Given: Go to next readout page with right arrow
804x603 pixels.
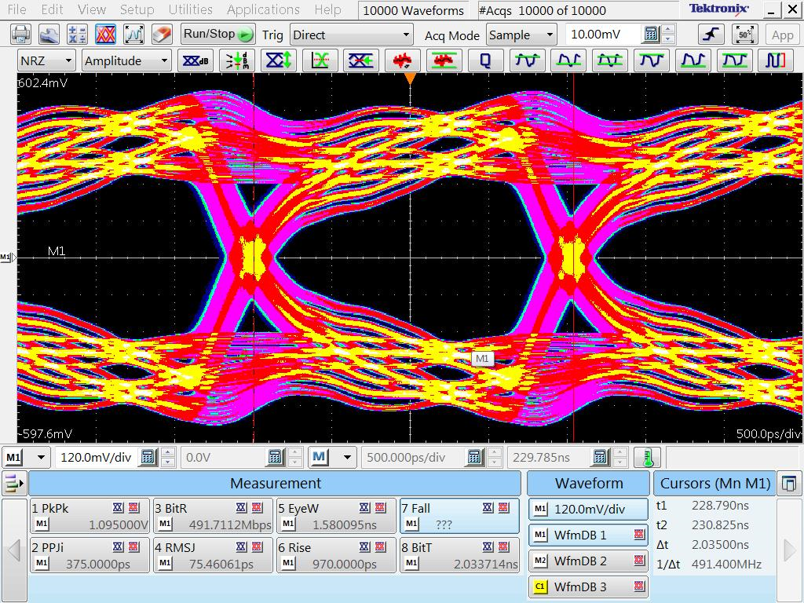Looking at the screenshot, I should click(790, 550).
